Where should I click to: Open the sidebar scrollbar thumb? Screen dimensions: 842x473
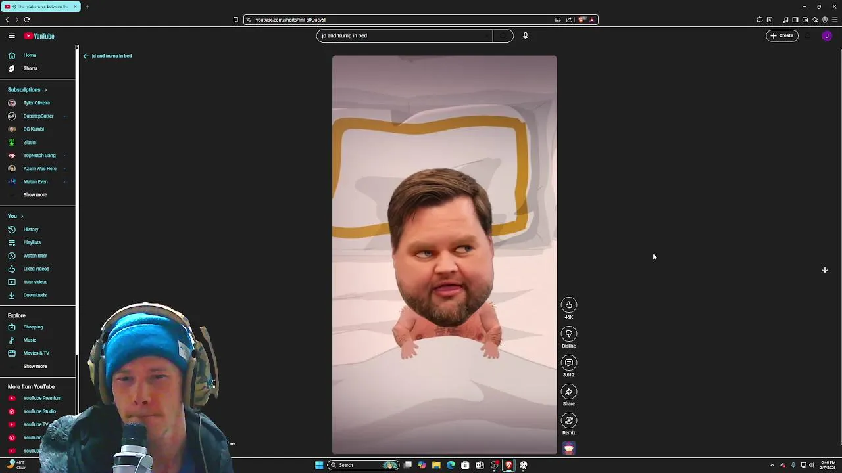(77, 202)
